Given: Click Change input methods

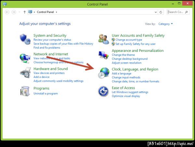Looking at the screenshot, I should pos(126,78).
